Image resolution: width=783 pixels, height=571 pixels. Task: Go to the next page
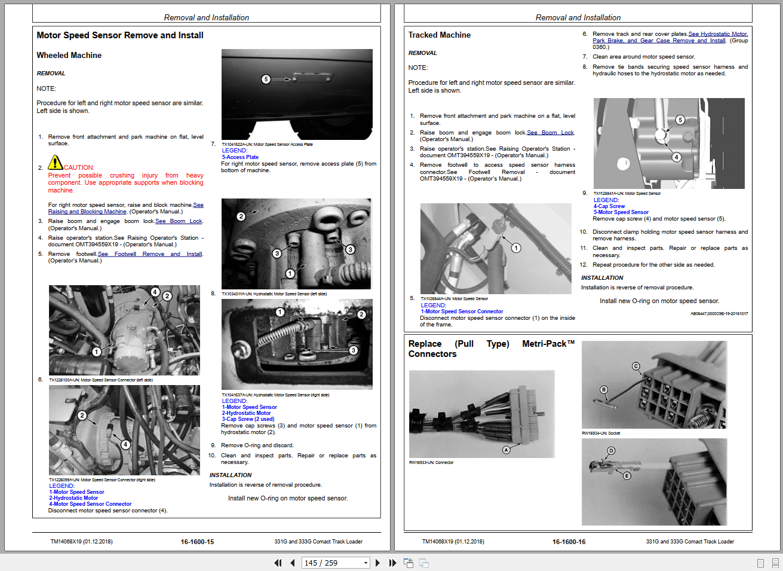click(x=377, y=563)
